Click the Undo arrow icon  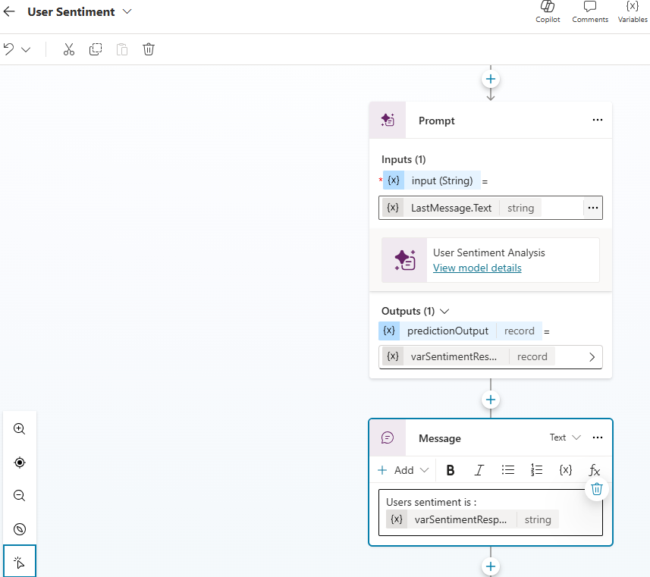coord(9,49)
